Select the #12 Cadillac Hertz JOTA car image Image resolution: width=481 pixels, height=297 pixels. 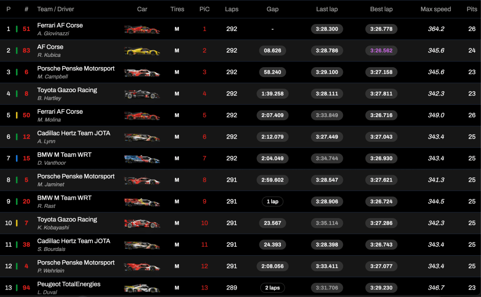[x=142, y=137]
